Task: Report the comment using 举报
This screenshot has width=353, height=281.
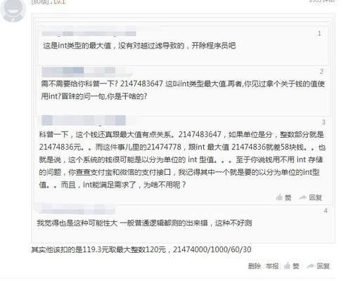Action: [272, 266]
